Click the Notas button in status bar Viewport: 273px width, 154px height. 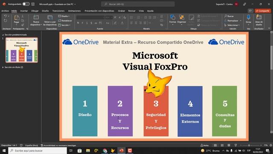coord(205,145)
